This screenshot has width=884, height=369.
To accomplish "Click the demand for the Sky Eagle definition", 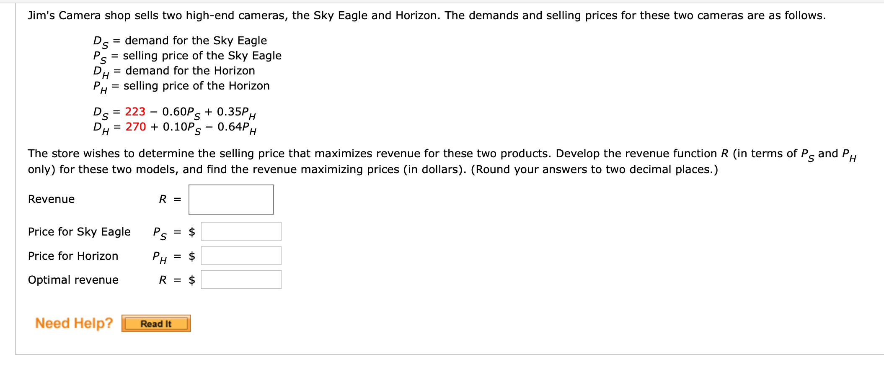I will [196, 41].
